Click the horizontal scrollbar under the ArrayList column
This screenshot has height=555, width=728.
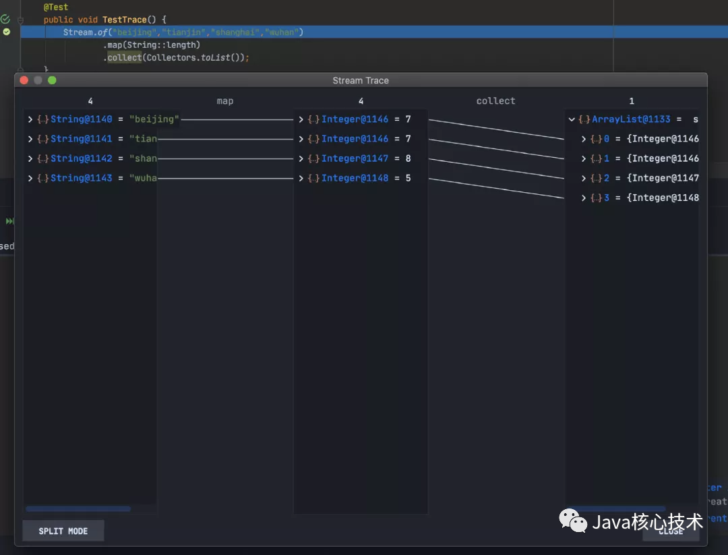[616, 509]
